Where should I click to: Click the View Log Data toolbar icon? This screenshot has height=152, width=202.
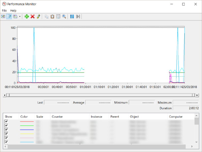(9, 16)
